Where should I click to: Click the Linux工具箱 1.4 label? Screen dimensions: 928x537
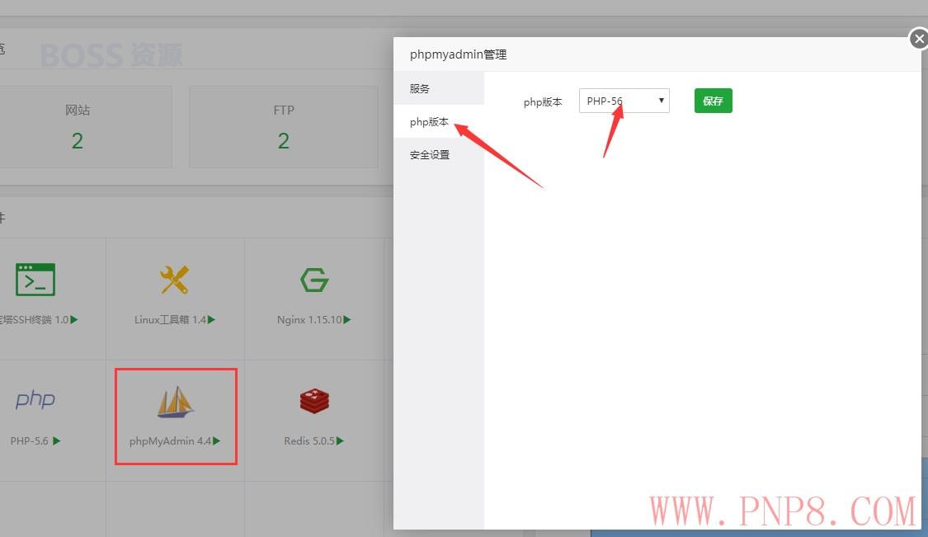click(171, 320)
